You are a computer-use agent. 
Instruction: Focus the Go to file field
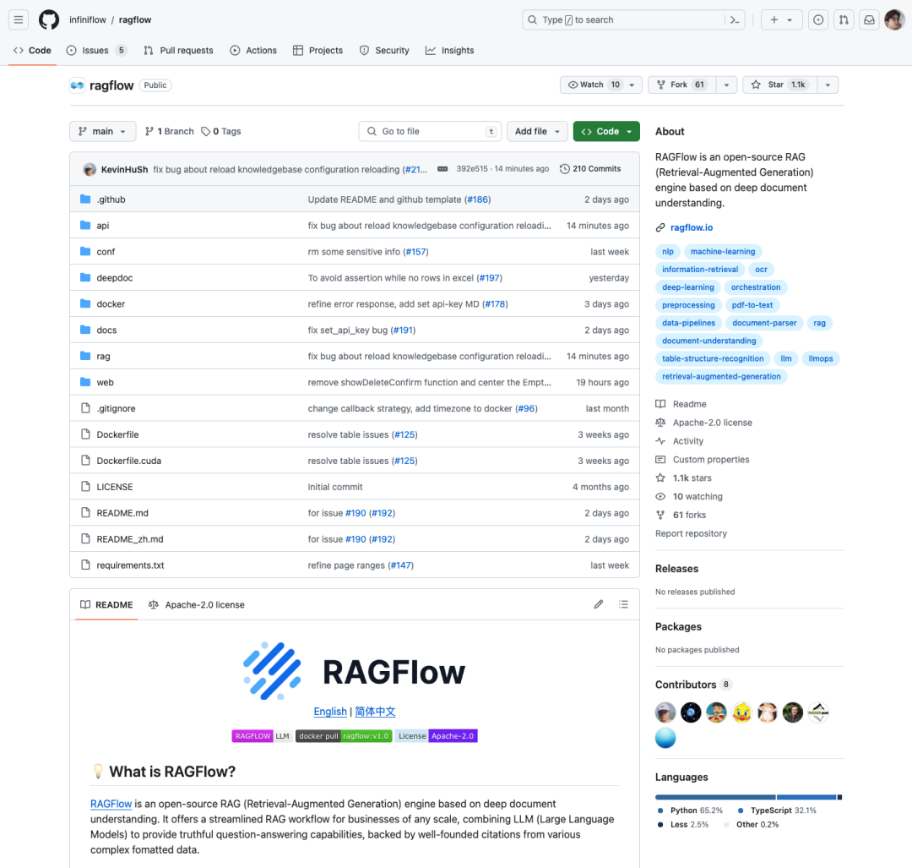tap(430, 132)
